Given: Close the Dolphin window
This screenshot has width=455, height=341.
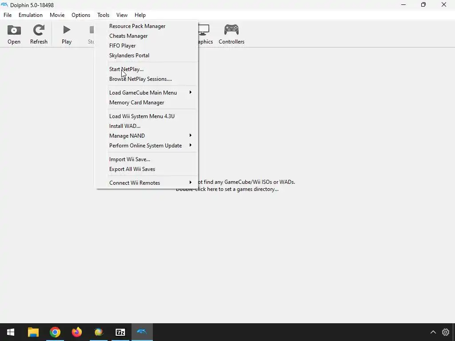Looking at the screenshot, I should click(x=444, y=4).
